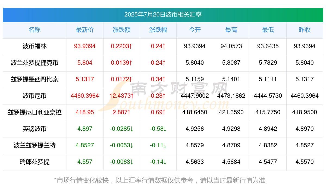Click the row name 兹罗提尼日利亚奈拉
This screenshot has width=326, height=189.
(x=35, y=112)
